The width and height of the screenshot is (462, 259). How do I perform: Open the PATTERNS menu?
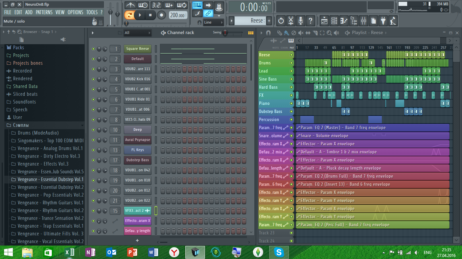[44, 12]
